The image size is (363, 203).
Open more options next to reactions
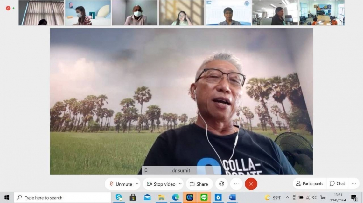click(236, 184)
